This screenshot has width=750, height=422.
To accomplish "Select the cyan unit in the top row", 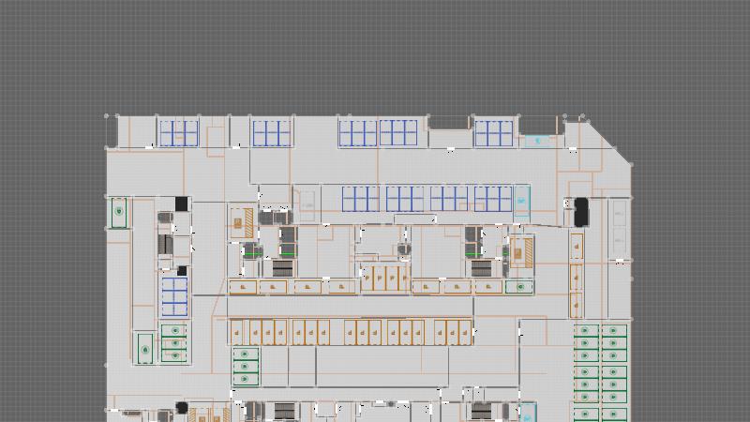I will click(537, 141).
